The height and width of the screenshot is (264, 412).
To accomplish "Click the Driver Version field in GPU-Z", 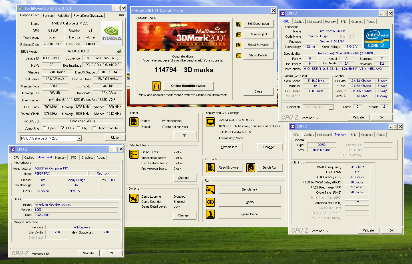I will coord(82,100).
